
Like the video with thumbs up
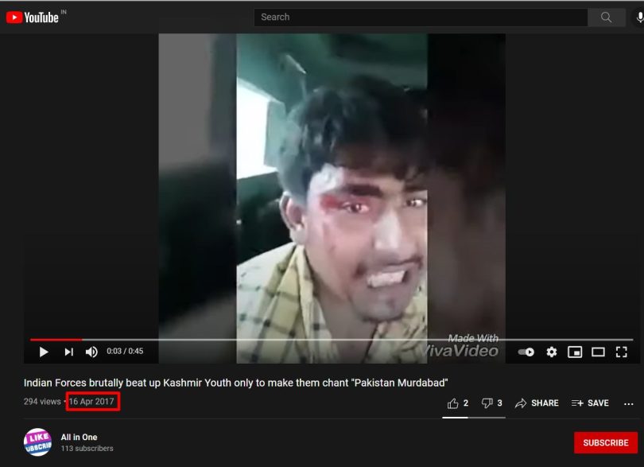pyautogui.click(x=457, y=403)
